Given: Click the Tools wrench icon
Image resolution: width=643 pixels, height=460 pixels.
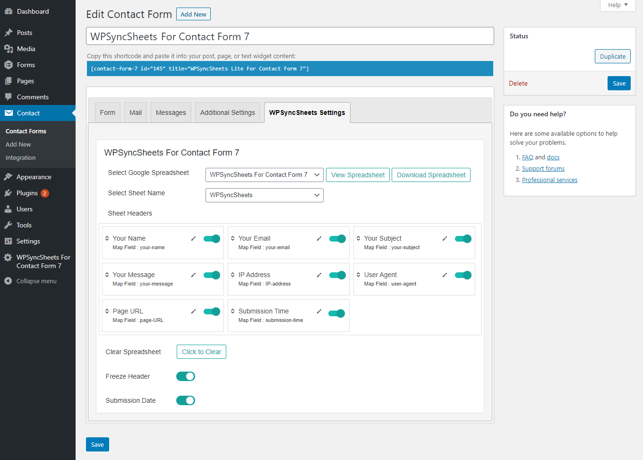Looking at the screenshot, I should pyautogui.click(x=8, y=225).
